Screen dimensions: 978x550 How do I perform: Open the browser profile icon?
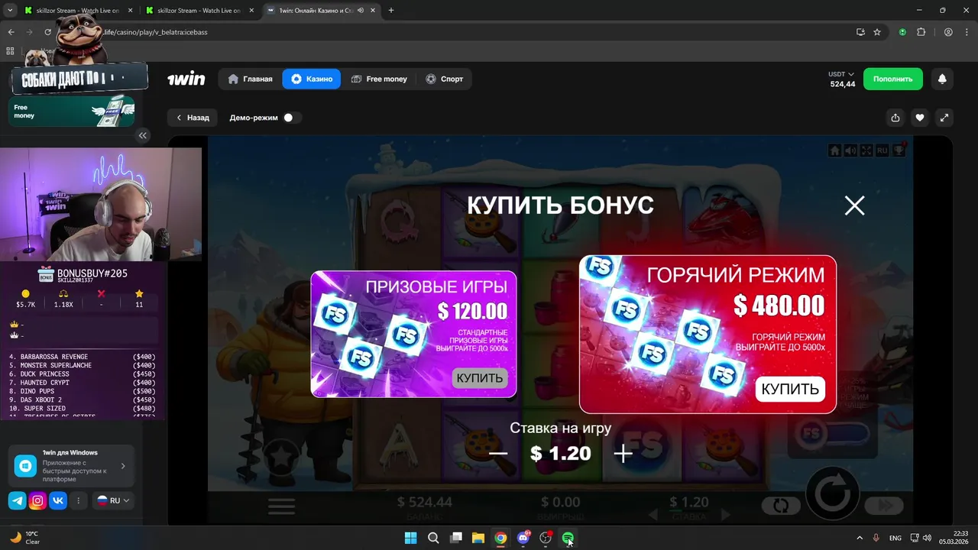[x=948, y=32]
